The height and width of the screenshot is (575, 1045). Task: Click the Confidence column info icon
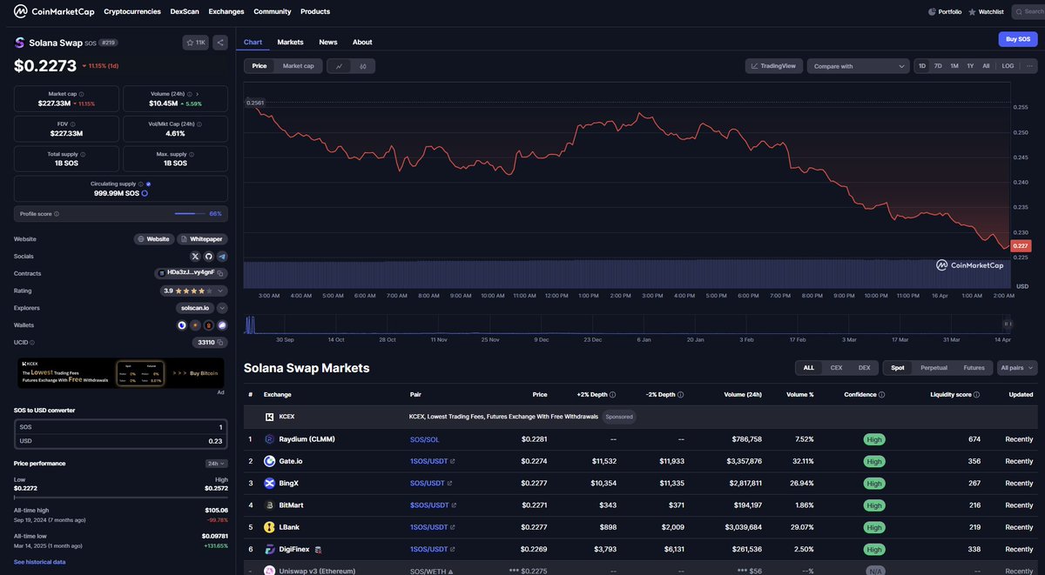(x=882, y=394)
